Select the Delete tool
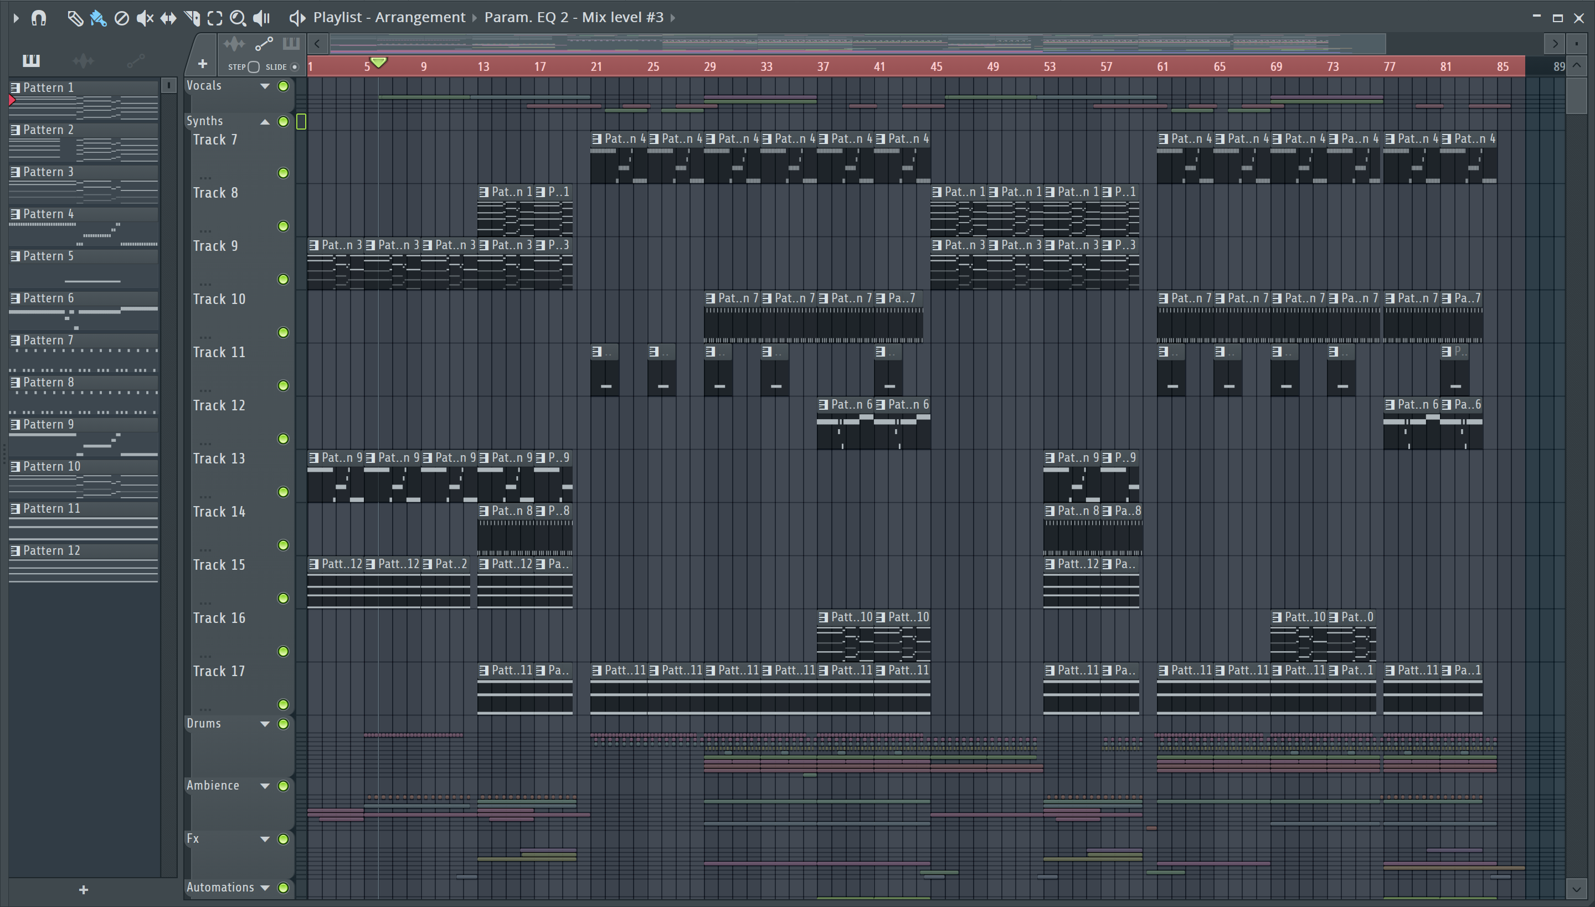Screen dimensions: 1595x907 tap(121, 18)
